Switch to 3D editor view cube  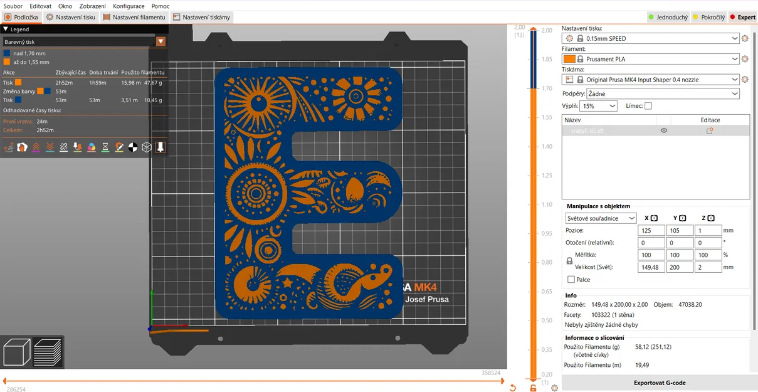(17, 352)
